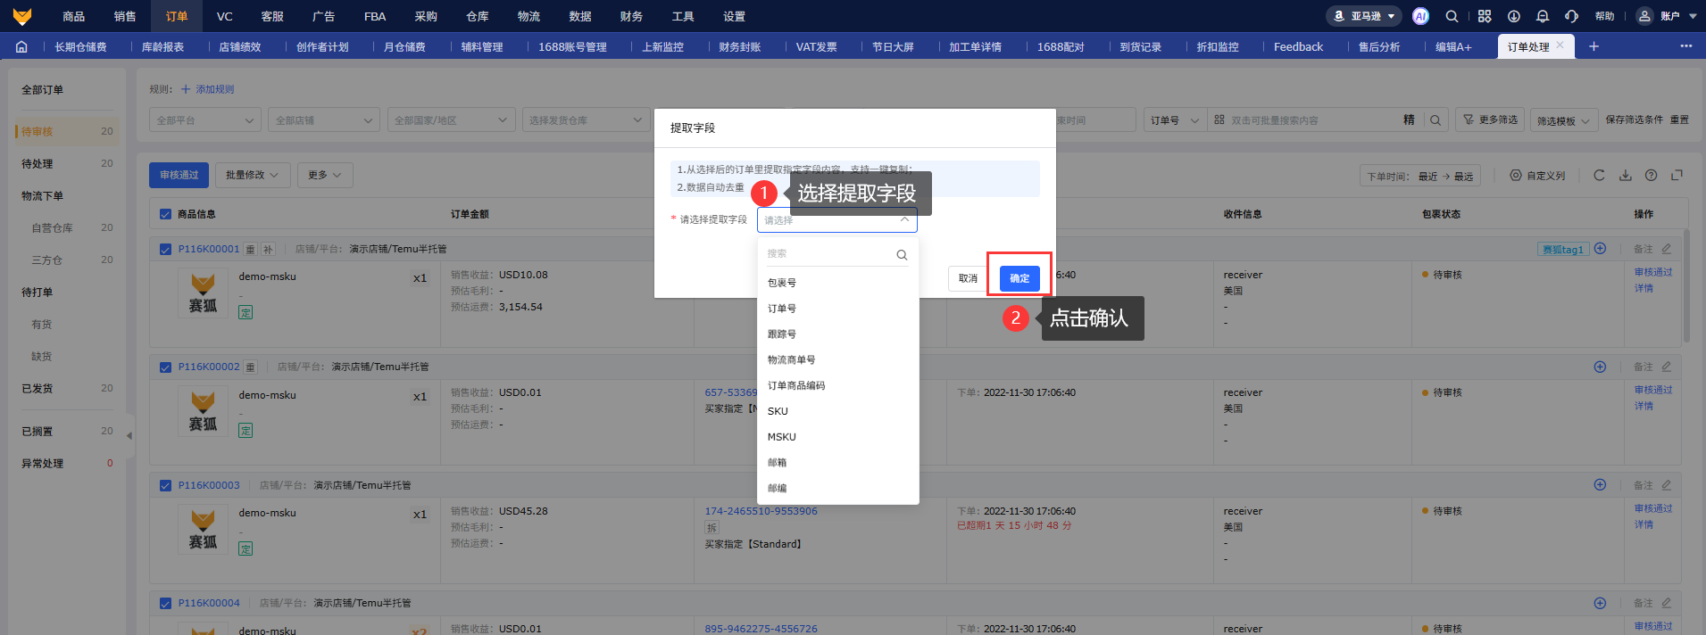Screen dimensions: 1706x635
Task: Open the 全部店铺 filter dropdown
Action: click(x=324, y=120)
